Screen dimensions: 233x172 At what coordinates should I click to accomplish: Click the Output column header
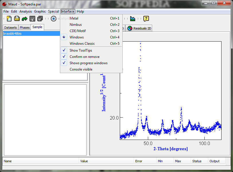[x=216, y=161]
